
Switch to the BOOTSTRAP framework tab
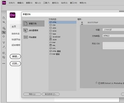pos(93,23)
